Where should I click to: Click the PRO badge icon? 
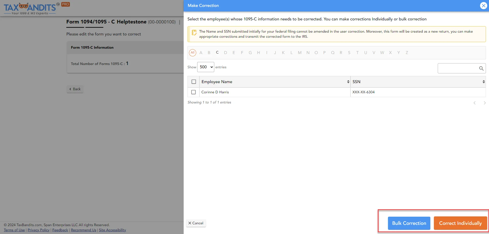(x=66, y=4)
